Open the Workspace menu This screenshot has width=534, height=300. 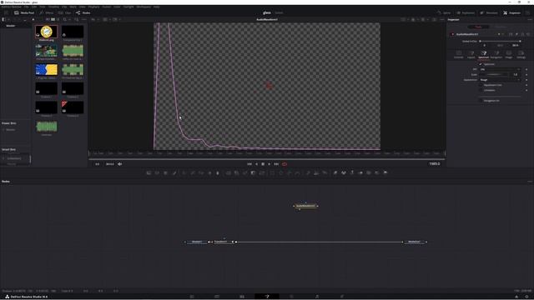(144, 7)
